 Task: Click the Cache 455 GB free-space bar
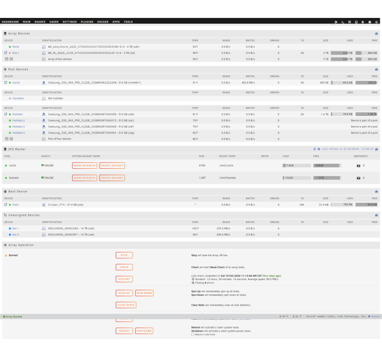[366, 82]
